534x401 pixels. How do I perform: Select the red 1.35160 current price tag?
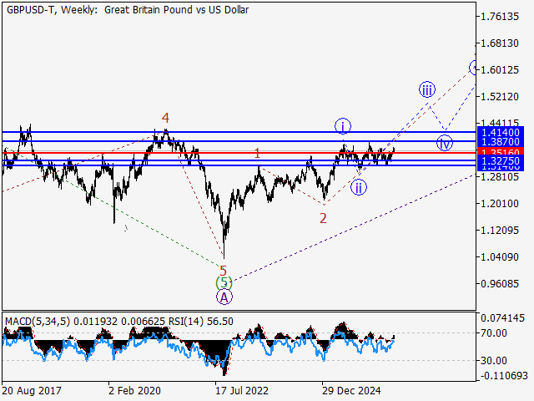tap(501, 152)
